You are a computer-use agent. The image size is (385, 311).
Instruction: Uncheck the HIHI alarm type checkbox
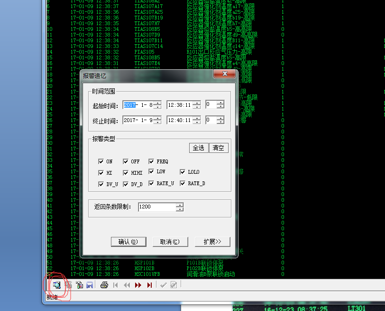pos(127,173)
